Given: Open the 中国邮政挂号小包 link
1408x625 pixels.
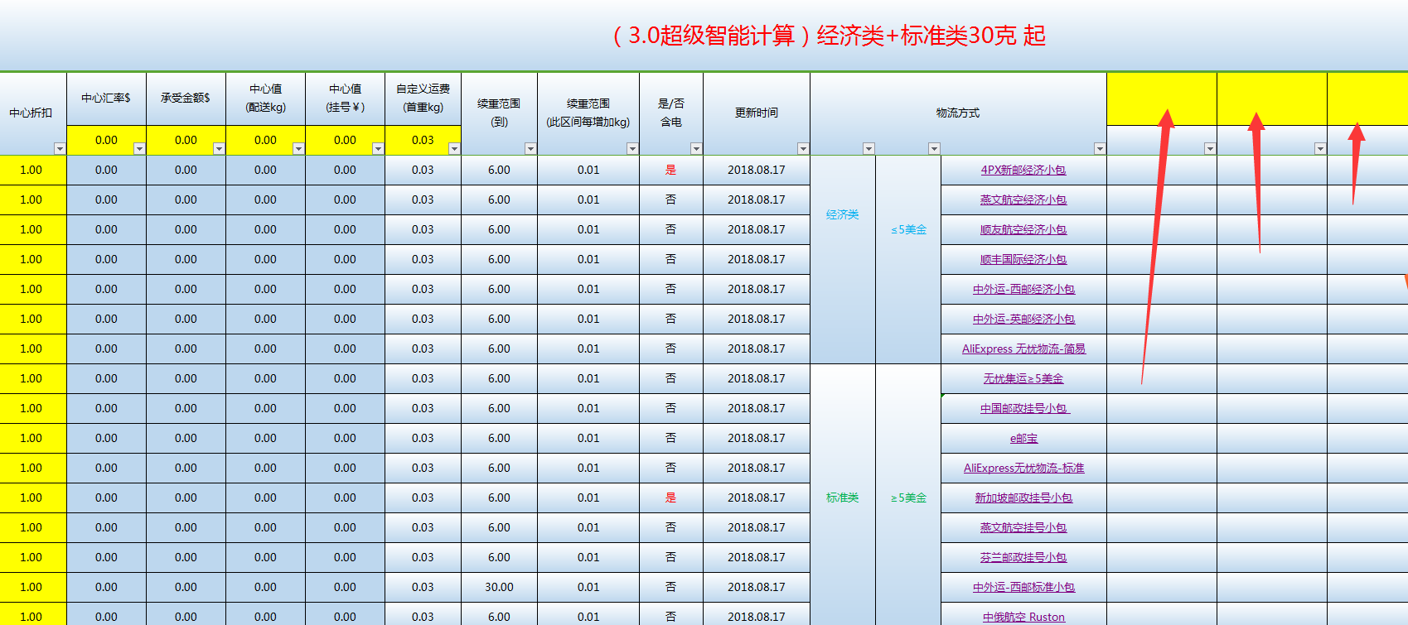Looking at the screenshot, I should 1024,408.
